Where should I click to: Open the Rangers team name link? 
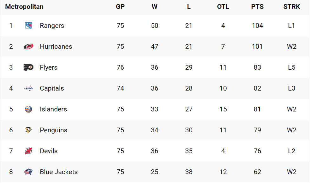pyautogui.click(x=52, y=26)
